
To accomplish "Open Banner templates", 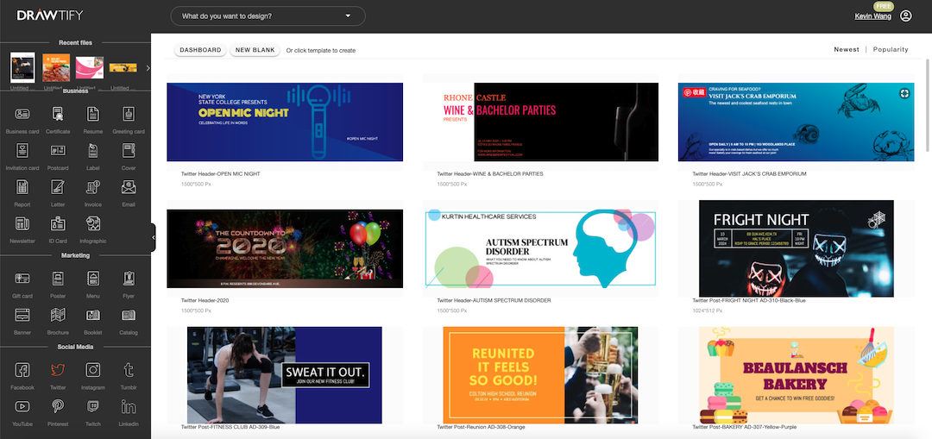I will point(22,315).
